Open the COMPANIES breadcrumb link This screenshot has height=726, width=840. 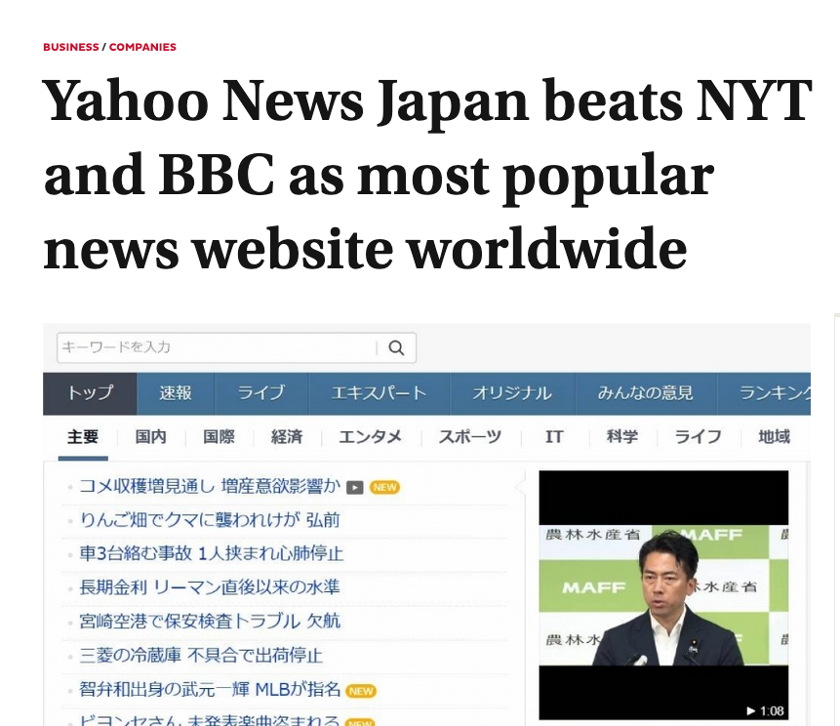[x=142, y=47]
